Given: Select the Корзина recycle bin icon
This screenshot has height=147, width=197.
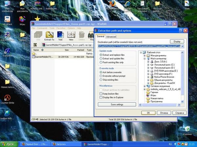Looking at the screenshot, I should (187, 131).
